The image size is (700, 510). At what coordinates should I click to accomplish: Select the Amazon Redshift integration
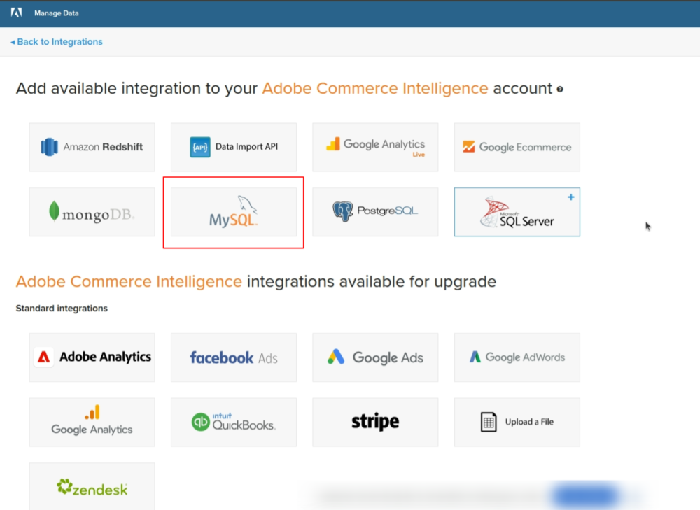92,147
